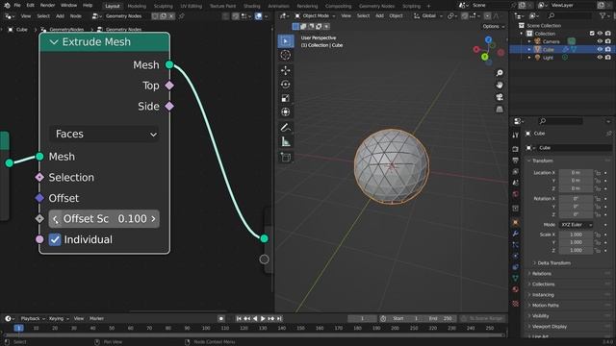Open the Output properties tab

[516, 161]
